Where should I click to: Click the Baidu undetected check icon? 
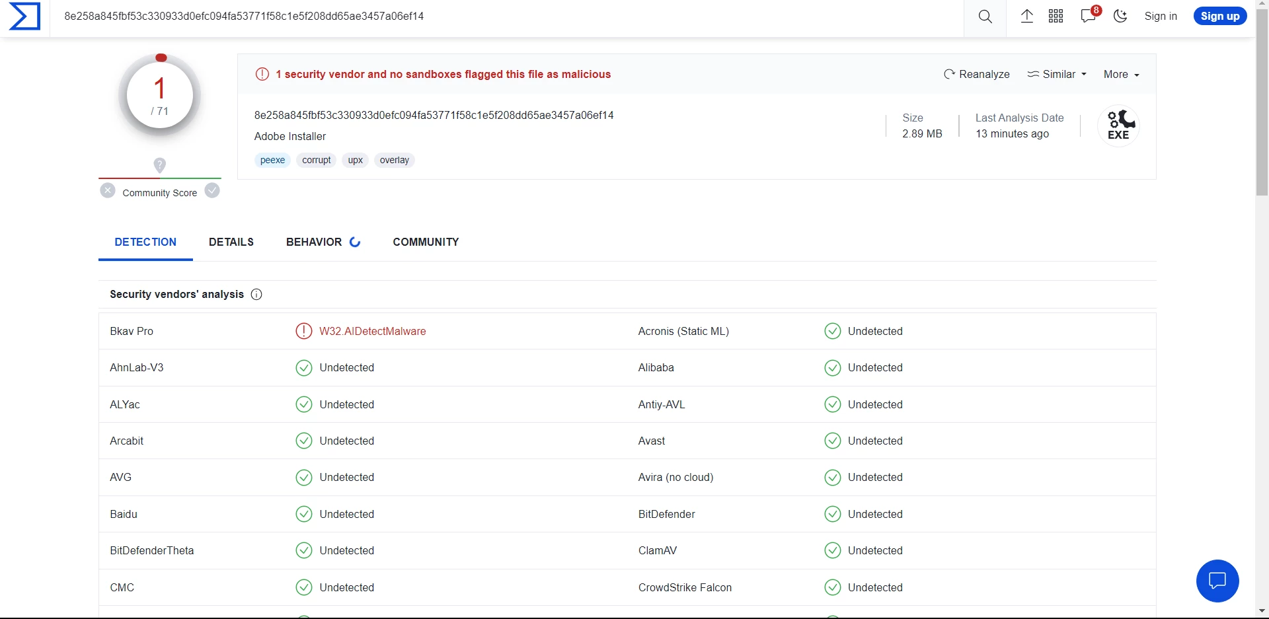[303, 514]
